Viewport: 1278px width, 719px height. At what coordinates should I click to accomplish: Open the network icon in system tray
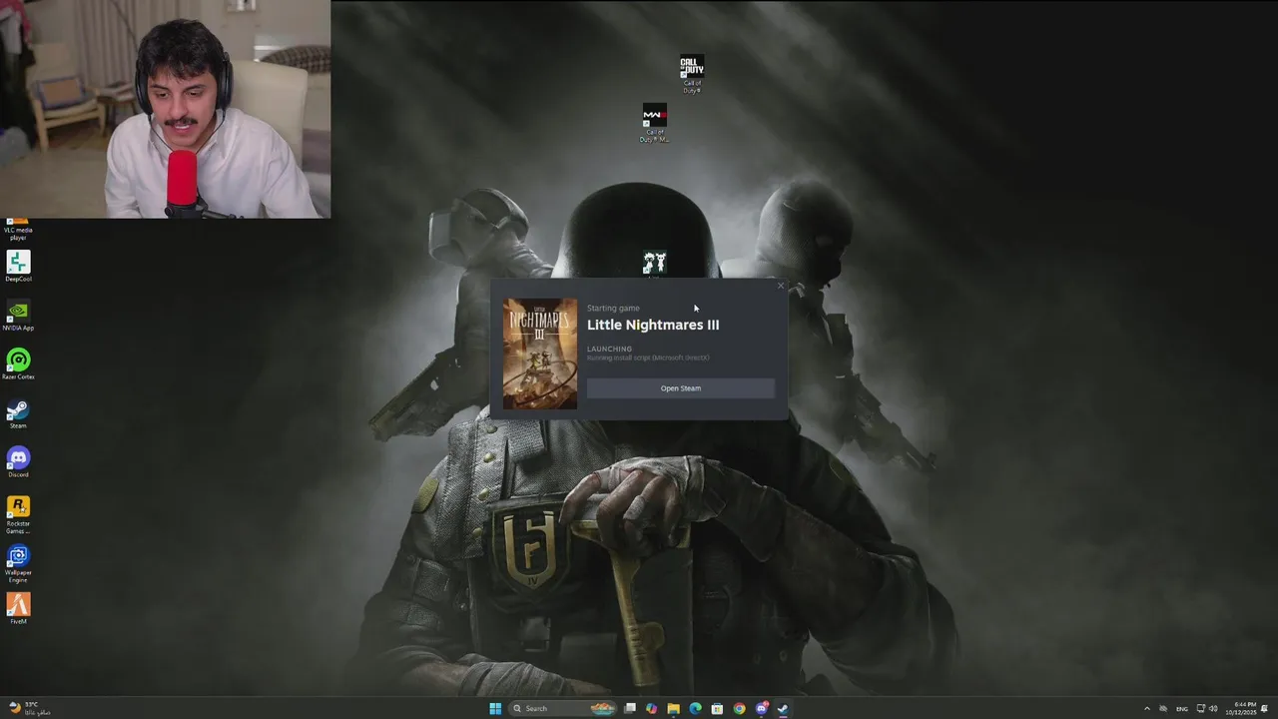pyautogui.click(x=1201, y=709)
